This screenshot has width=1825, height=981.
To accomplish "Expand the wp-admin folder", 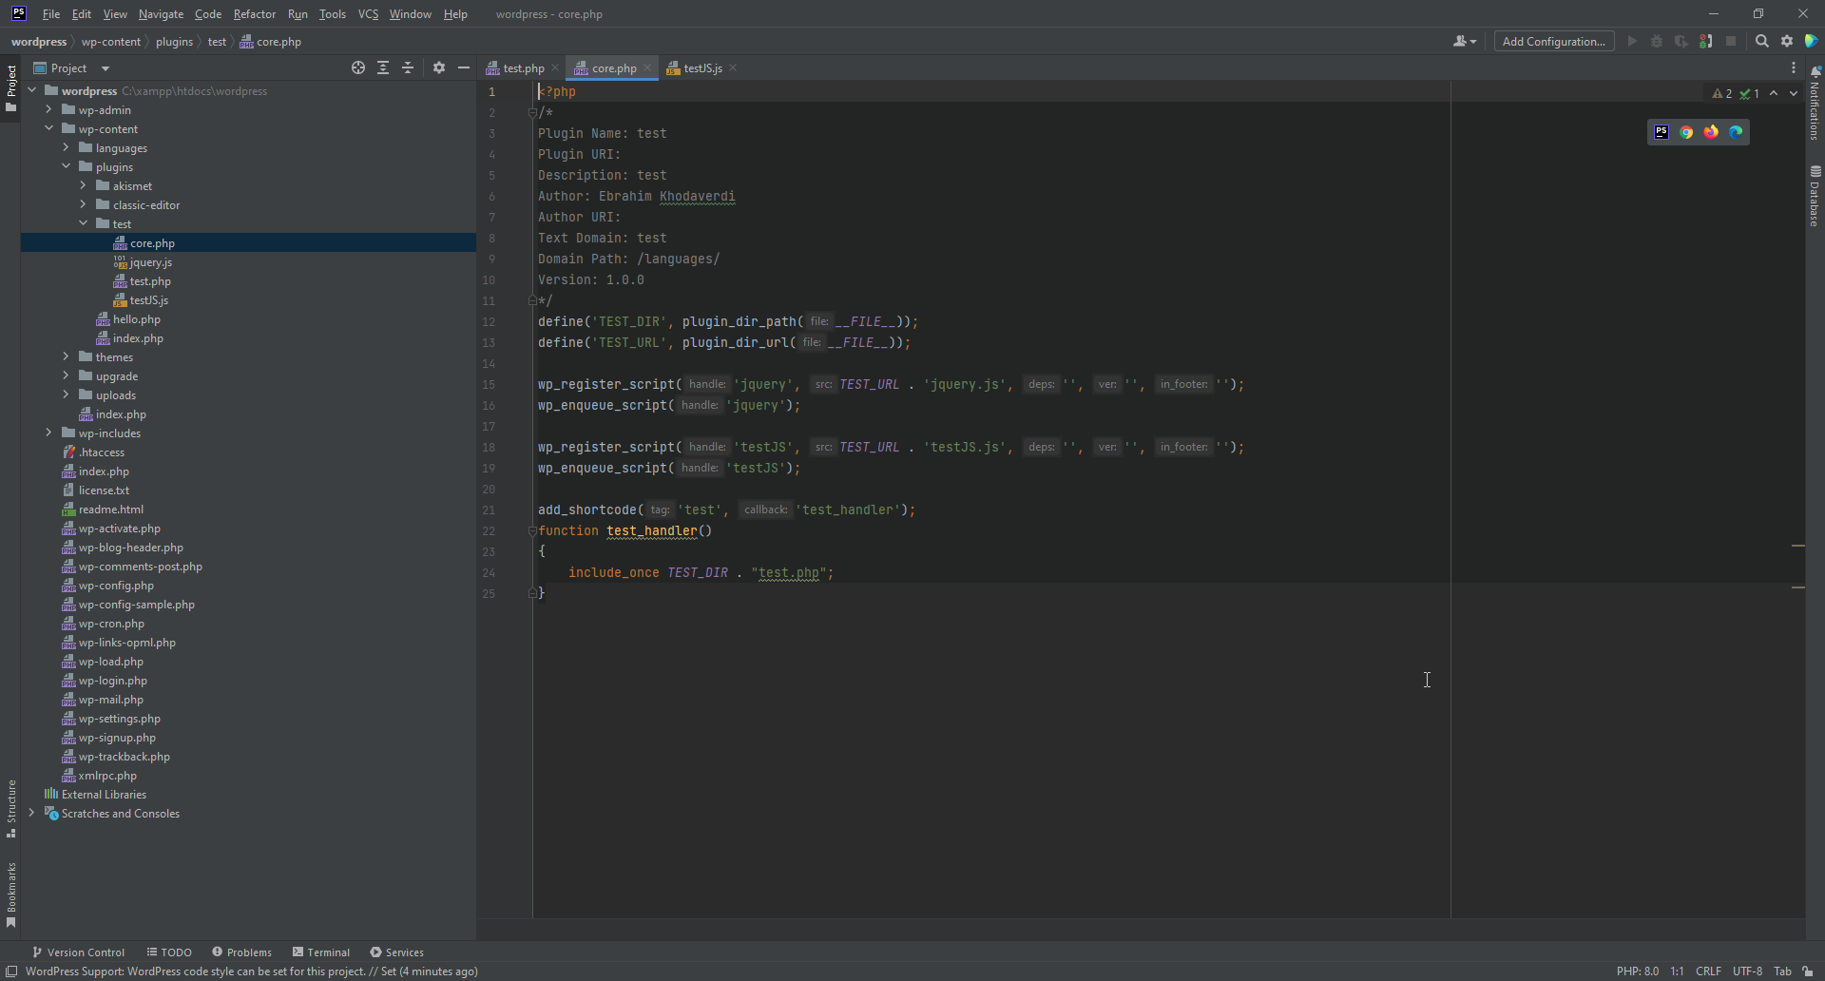I will 49,109.
